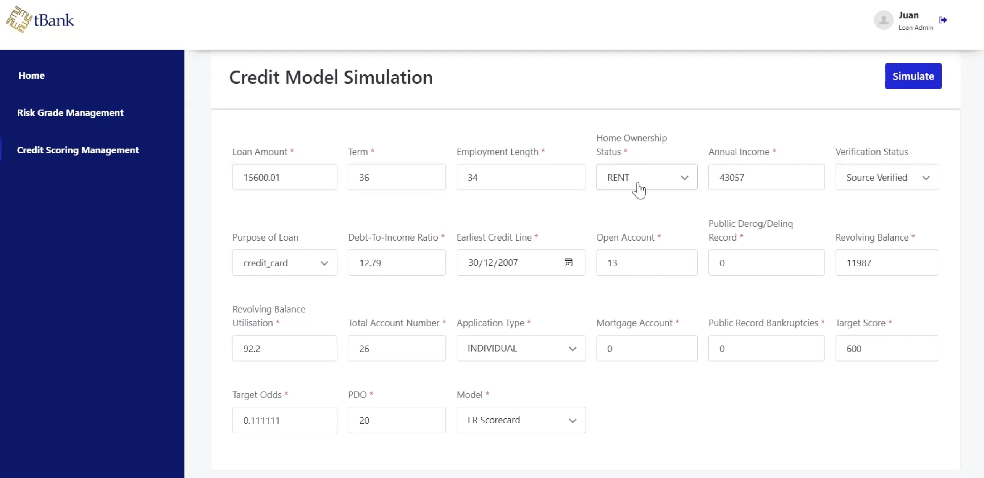The width and height of the screenshot is (984, 478).
Task: Expand the Model dropdown
Action: (572, 420)
